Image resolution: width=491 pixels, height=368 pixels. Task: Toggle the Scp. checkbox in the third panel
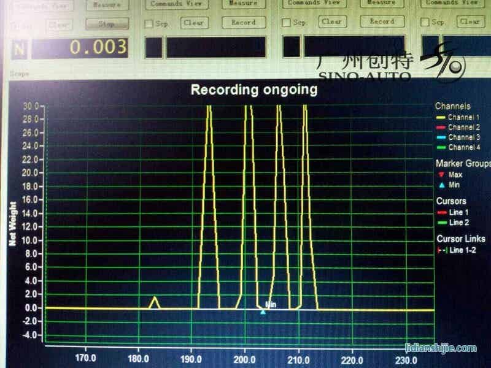pyautogui.click(x=285, y=23)
